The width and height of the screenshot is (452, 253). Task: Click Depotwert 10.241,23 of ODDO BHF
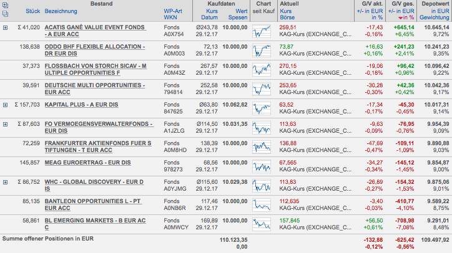click(x=437, y=47)
